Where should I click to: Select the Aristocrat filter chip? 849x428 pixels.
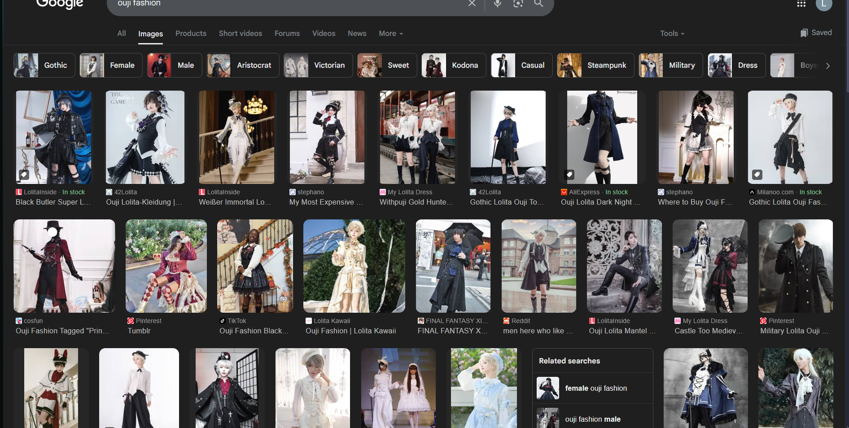click(243, 65)
